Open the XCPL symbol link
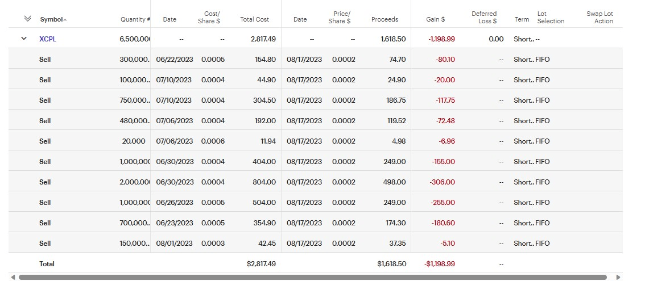 [x=48, y=39]
